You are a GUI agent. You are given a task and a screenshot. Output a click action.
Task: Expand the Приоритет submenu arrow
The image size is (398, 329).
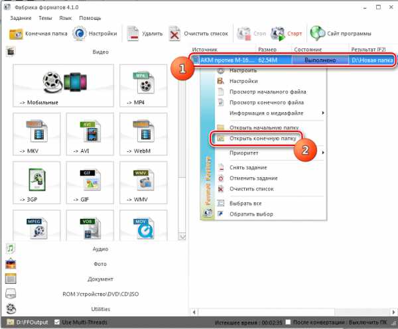pyautogui.click(x=322, y=153)
